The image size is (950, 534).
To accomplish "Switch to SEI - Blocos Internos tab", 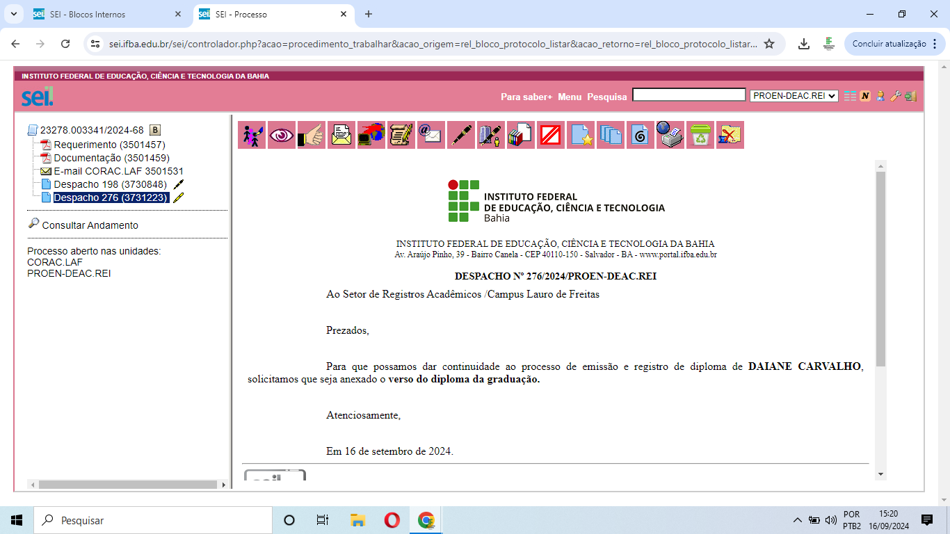I will click(108, 14).
